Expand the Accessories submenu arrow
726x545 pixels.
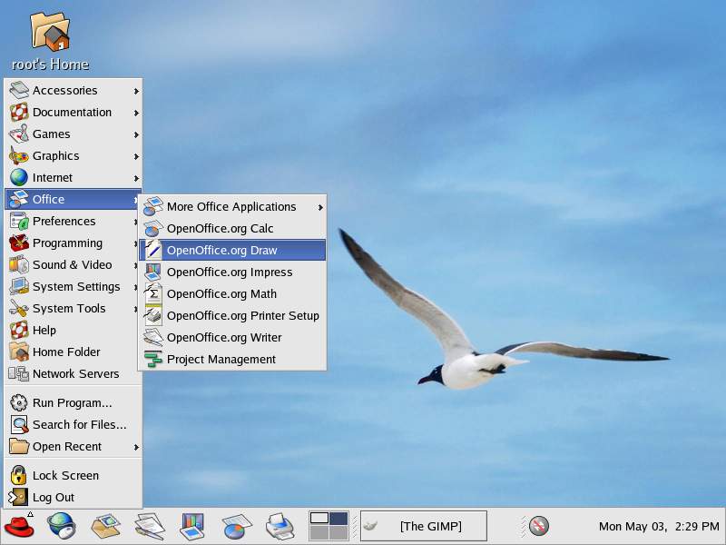click(136, 91)
